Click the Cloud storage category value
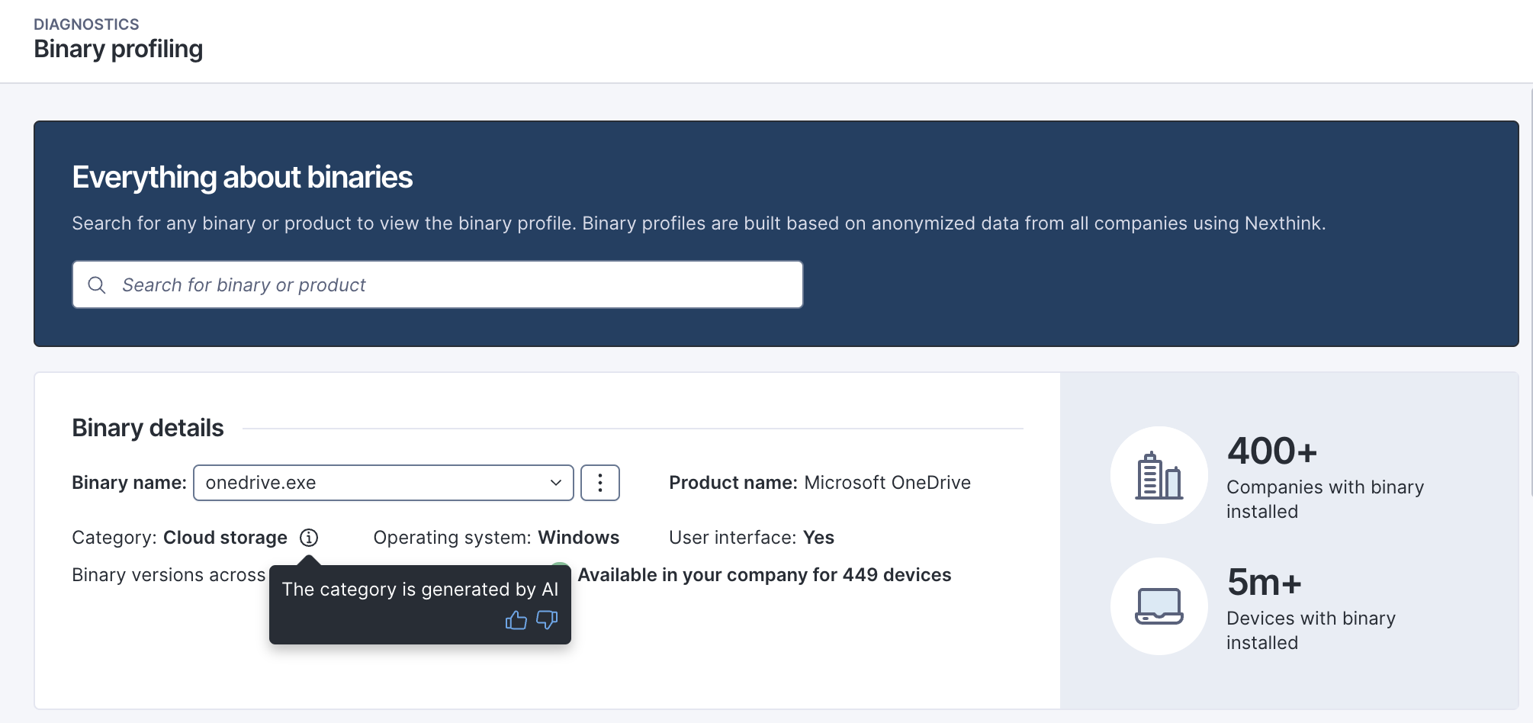This screenshot has width=1533, height=723. click(x=225, y=538)
